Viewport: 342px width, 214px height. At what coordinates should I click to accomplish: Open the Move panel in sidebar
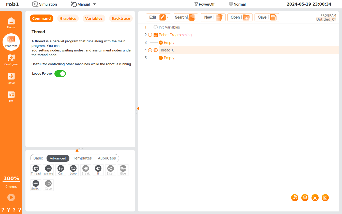pos(11,78)
